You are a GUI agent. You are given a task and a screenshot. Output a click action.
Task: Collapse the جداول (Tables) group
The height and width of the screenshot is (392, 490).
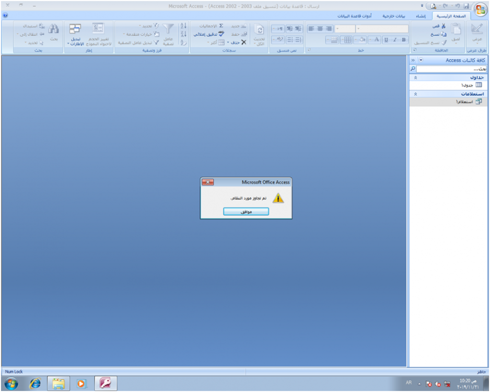pos(415,77)
